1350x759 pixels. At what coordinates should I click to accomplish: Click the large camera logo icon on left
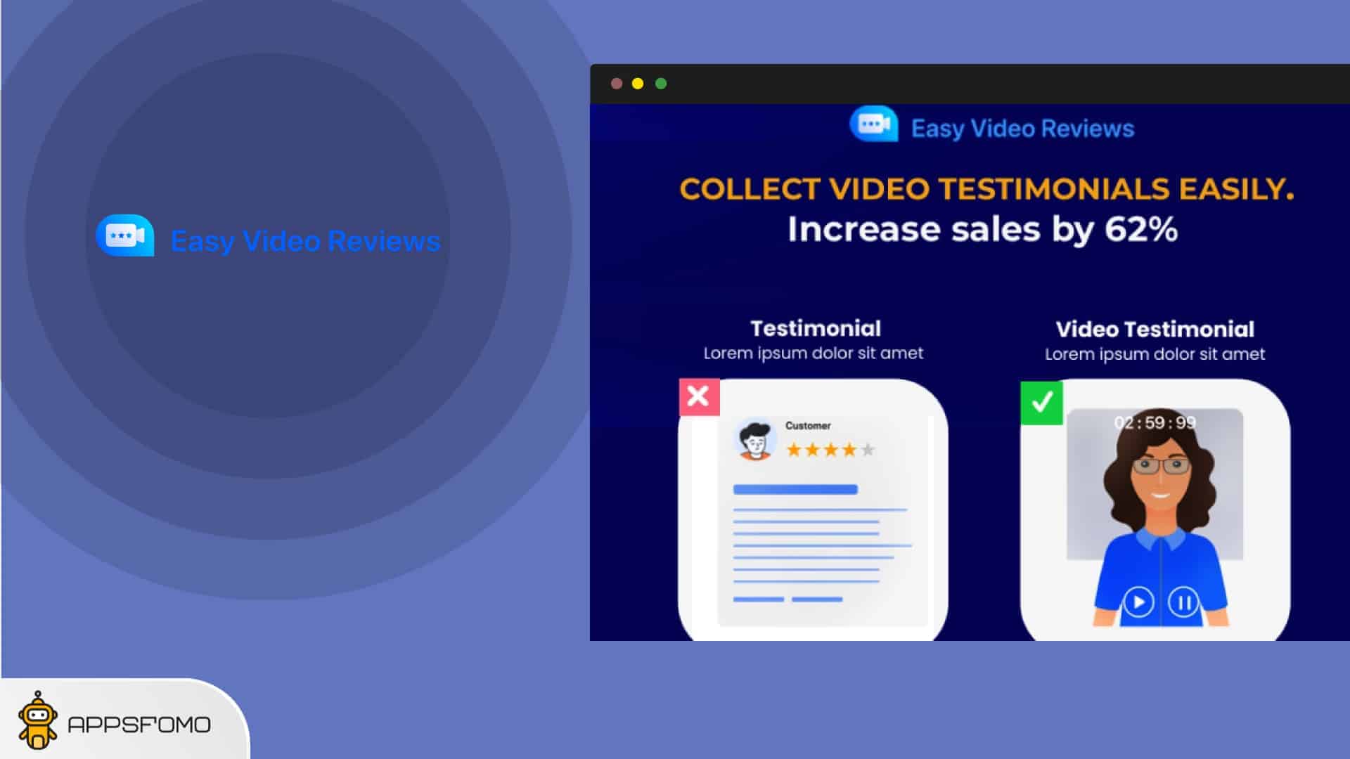(x=126, y=236)
